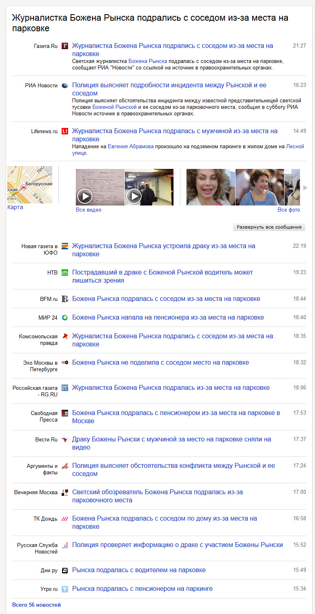This screenshot has width=315, height=614.
Task: Click the НТВ green logo icon
Action: tap(64, 272)
